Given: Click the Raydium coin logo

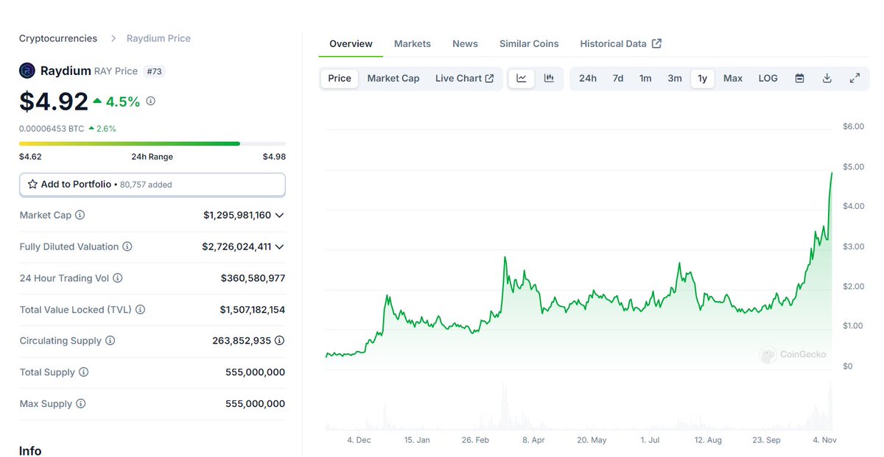Looking at the screenshot, I should (27, 70).
